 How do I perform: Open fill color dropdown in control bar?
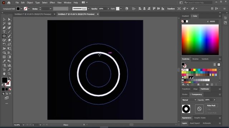(x=21, y=9)
